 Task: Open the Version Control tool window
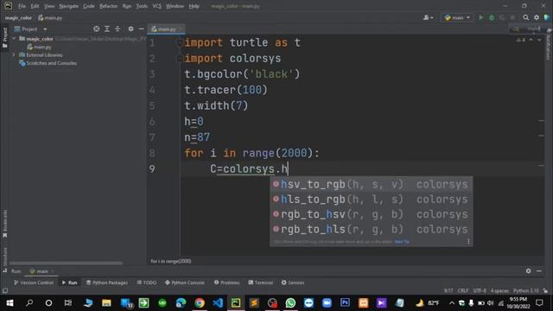click(34, 282)
